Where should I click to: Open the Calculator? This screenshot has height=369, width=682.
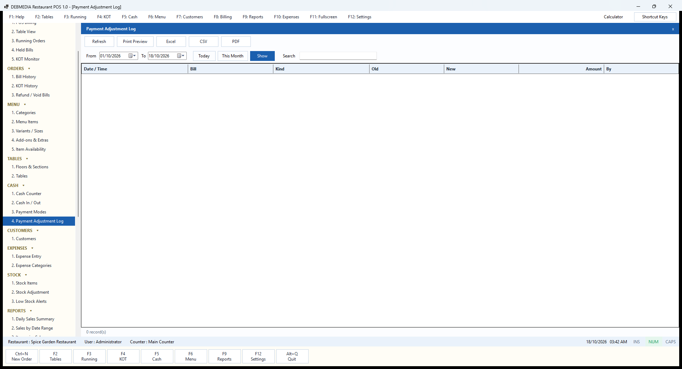[x=613, y=17]
